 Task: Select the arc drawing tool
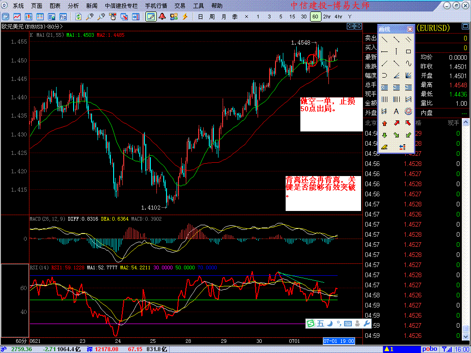384,75
